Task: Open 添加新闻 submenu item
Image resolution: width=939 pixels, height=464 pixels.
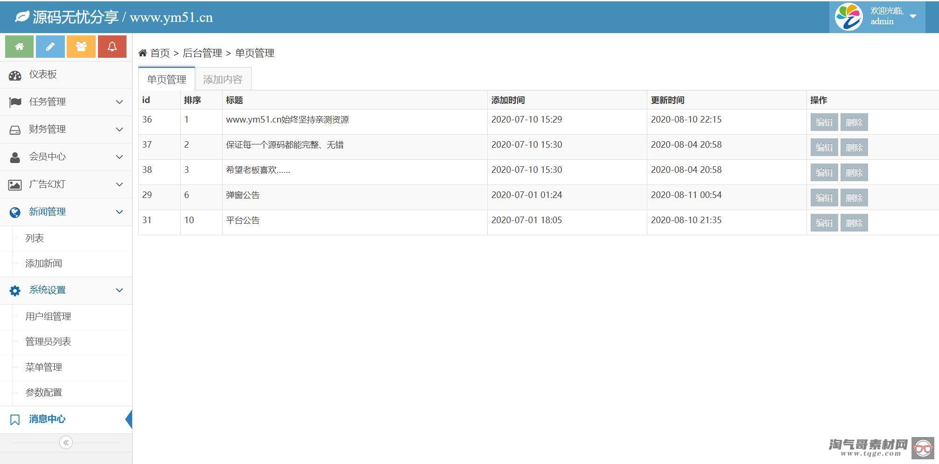Action: (x=43, y=263)
